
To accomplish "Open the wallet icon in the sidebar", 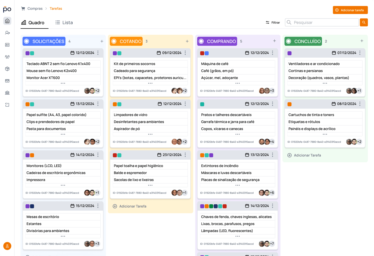I will pos(7,81).
